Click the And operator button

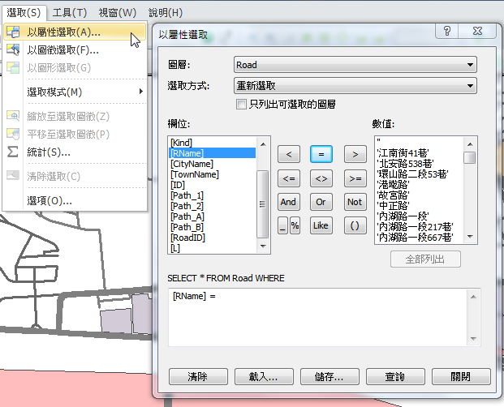click(289, 202)
